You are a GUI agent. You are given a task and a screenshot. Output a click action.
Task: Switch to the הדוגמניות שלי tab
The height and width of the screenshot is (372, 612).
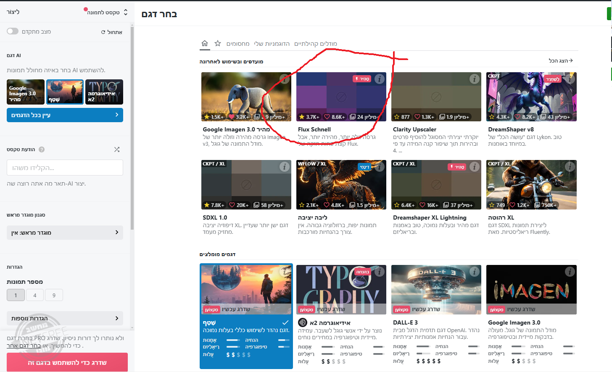272,44
